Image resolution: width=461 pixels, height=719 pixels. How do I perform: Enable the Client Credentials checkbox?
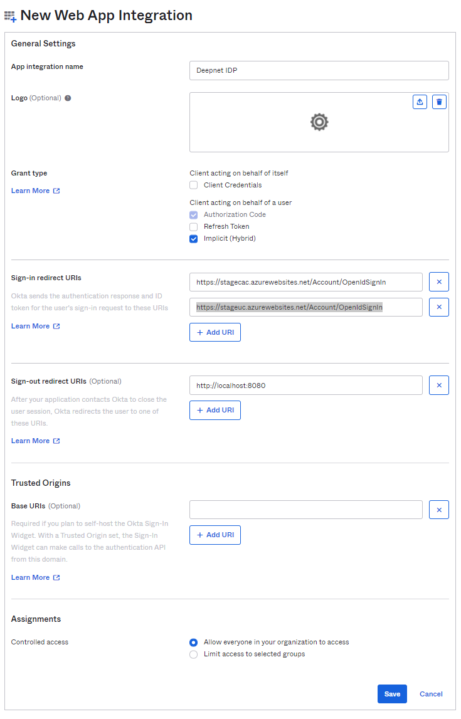click(194, 185)
